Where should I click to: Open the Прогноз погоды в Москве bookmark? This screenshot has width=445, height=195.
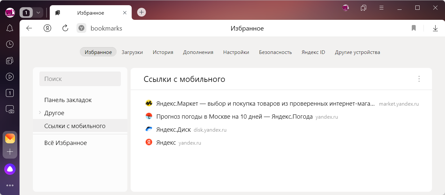point(235,116)
